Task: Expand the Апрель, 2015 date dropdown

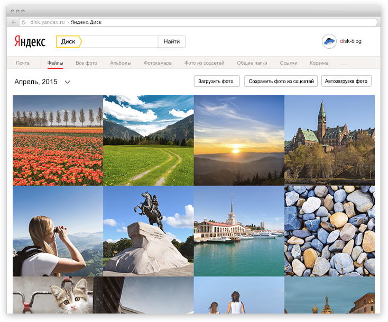Action: 67,82
